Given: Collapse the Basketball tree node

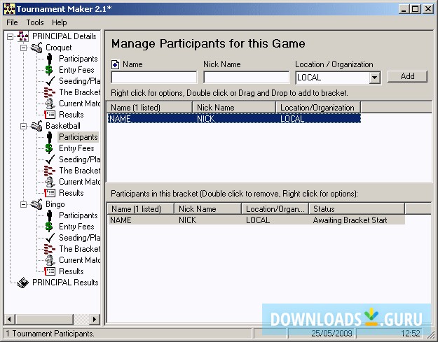Looking at the screenshot, I should [x=23, y=126].
